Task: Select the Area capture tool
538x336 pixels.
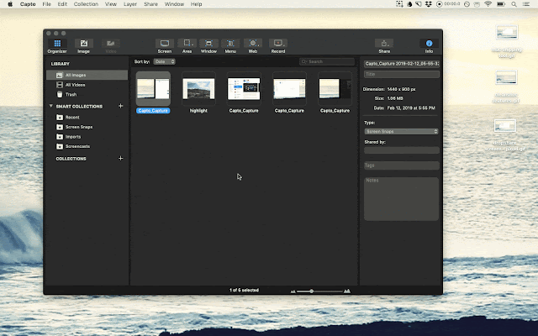Action: click(x=187, y=46)
